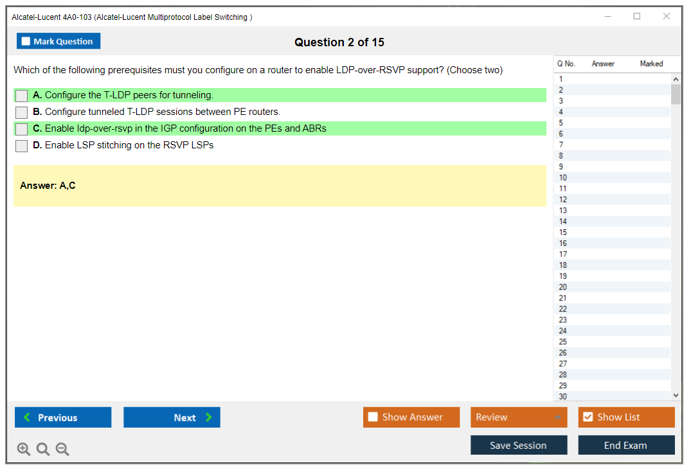Click the End Exam button
This screenshot has height=472, width=691.
coord(626,445)
